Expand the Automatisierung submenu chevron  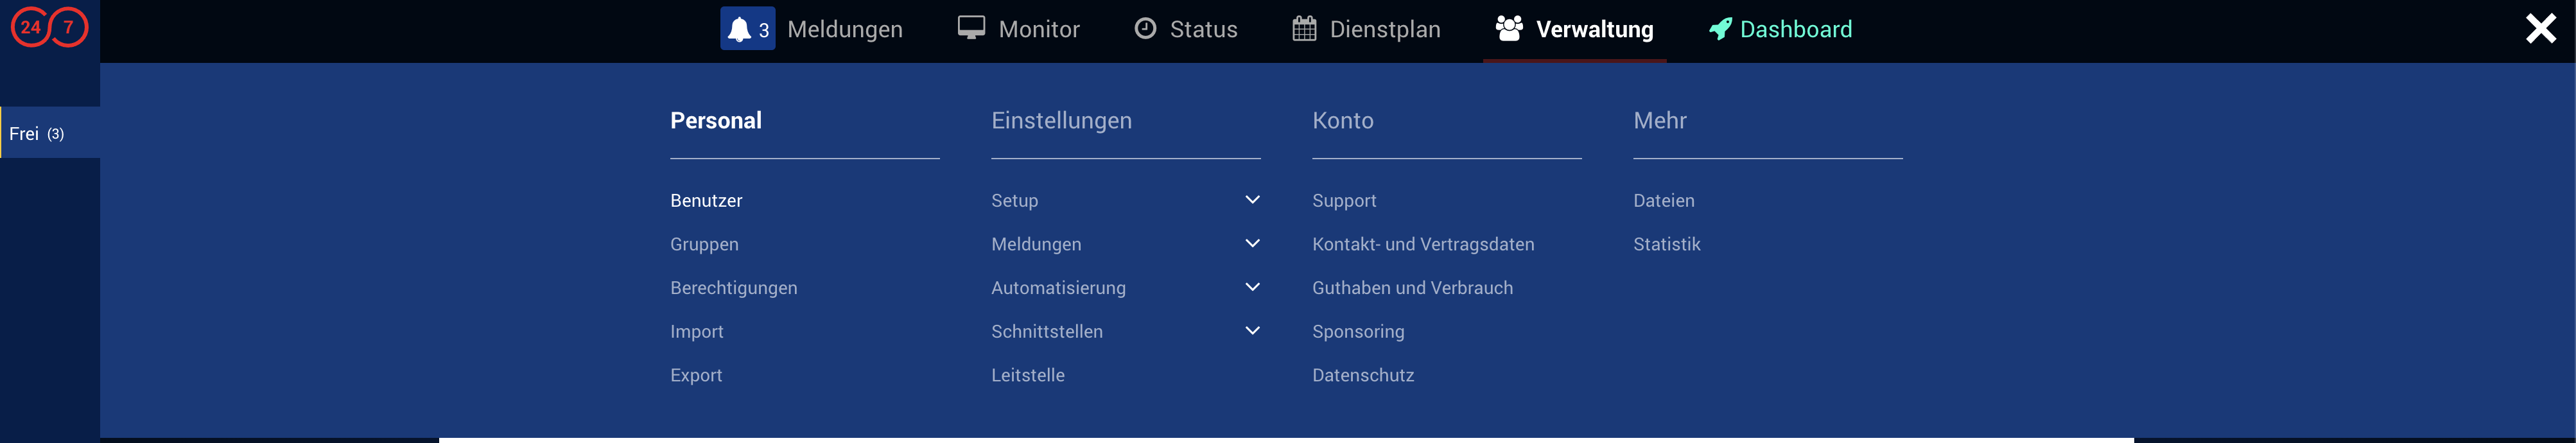click(x=1252, y=288)
